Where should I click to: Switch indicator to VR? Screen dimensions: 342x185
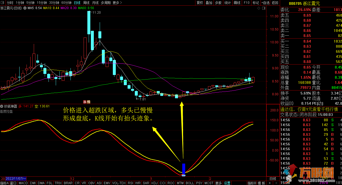(84, 183)
